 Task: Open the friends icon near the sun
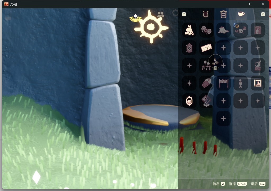pos(161,14)
